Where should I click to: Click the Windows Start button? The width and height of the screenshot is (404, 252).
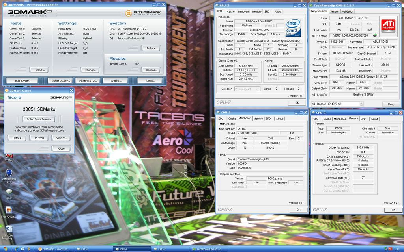[x=6, y=249]
